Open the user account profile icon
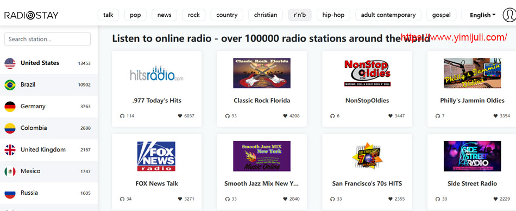Screen dimensions: 516x211 click(509, 15)
